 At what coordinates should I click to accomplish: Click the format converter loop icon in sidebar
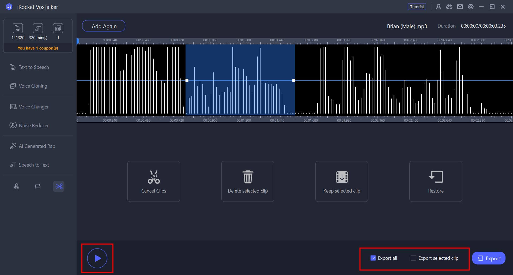pyautogui.click(x=38, y=186)
